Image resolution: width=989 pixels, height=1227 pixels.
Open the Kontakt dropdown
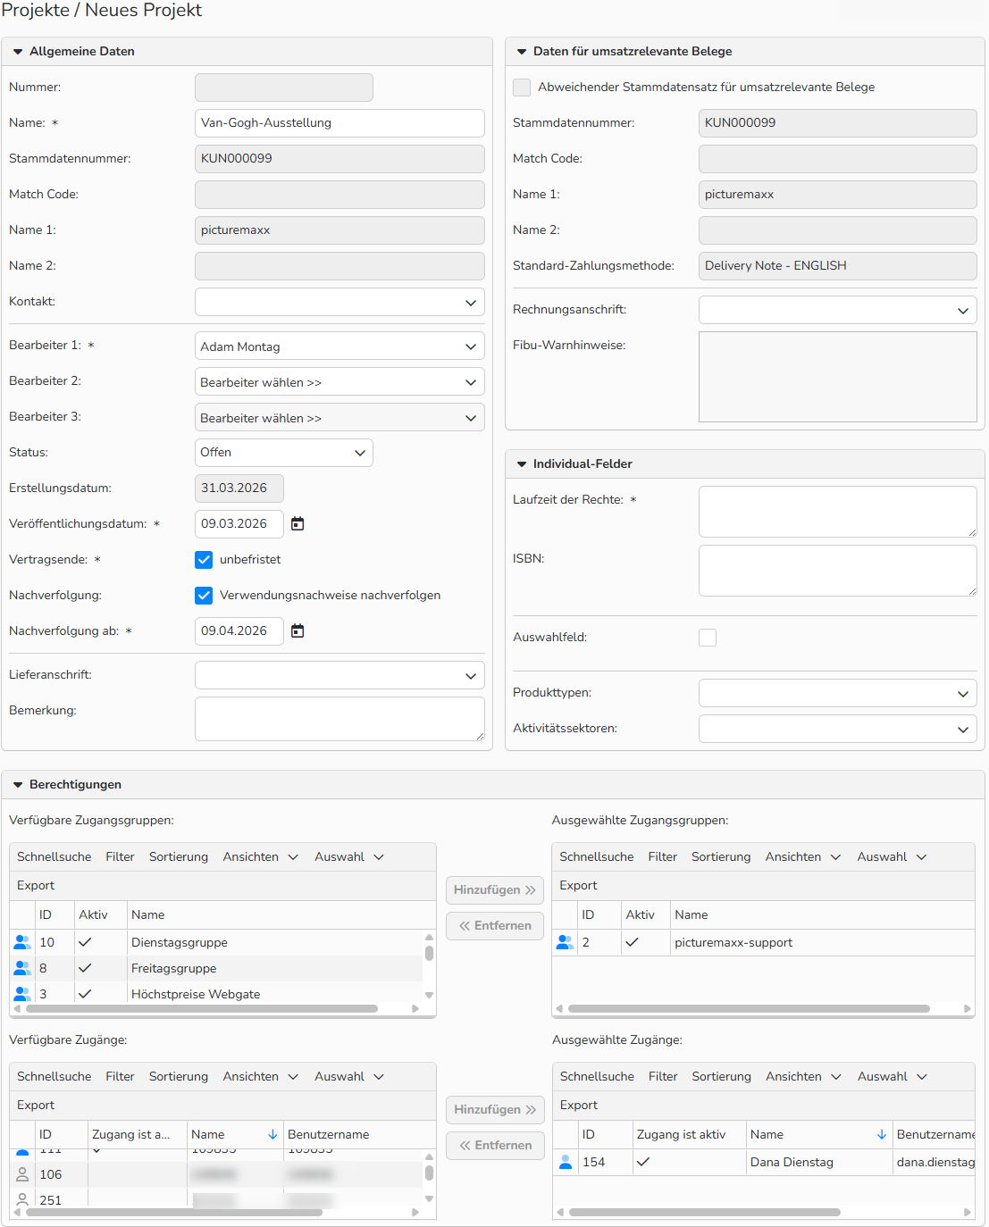click(339, 302)
